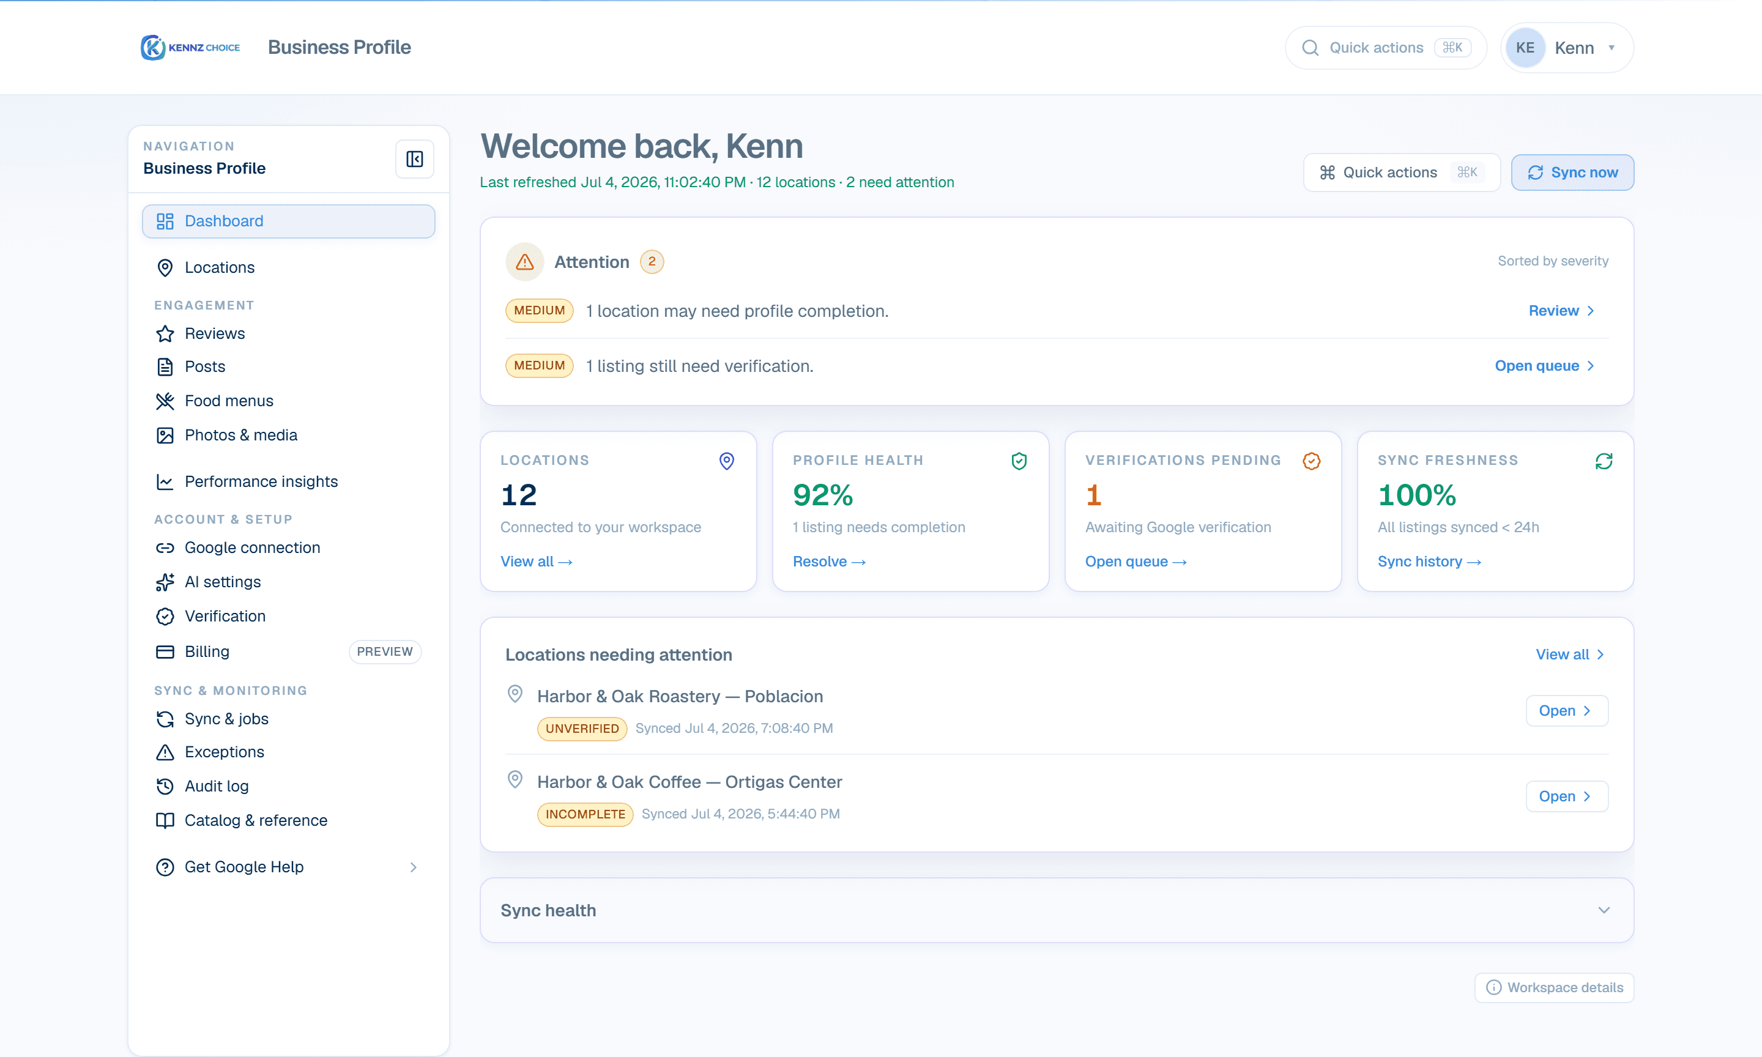Click the Google connection link icon
Image resolution: width=1762 pixels, height=1057 pixels.
pos(165,547)
